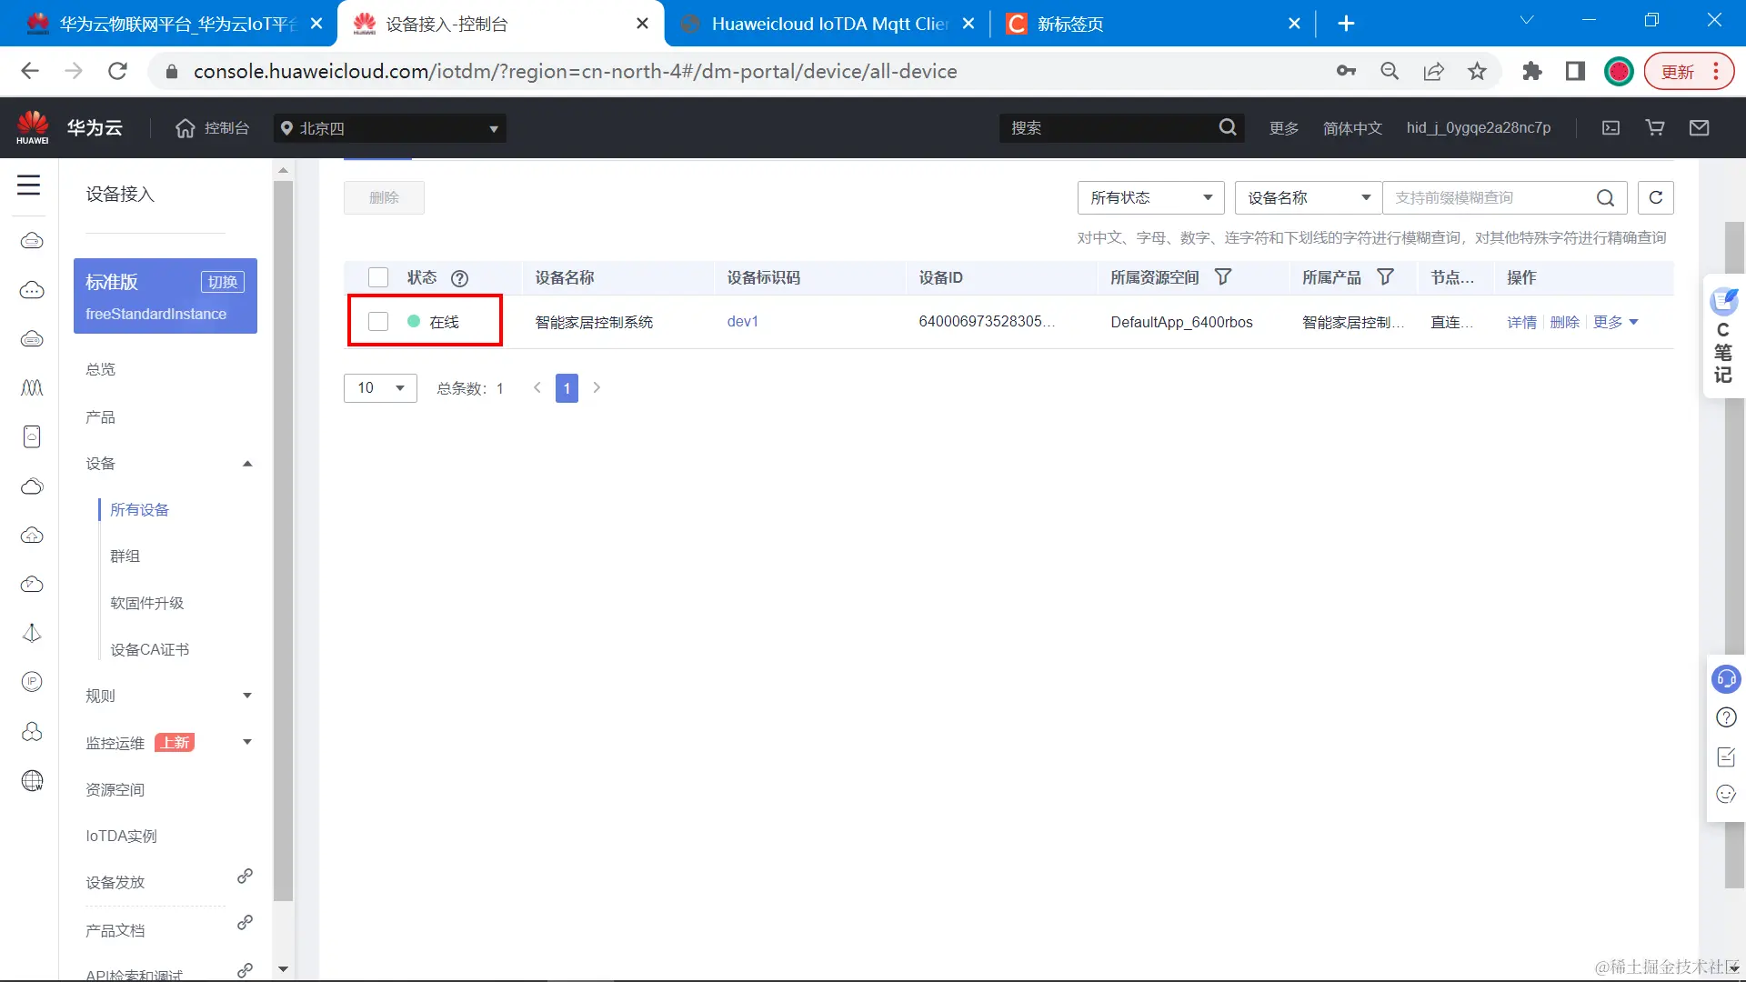Click the 删除 link in the device row
This screenshot has width=1746, height=982.
(1564, 322)
